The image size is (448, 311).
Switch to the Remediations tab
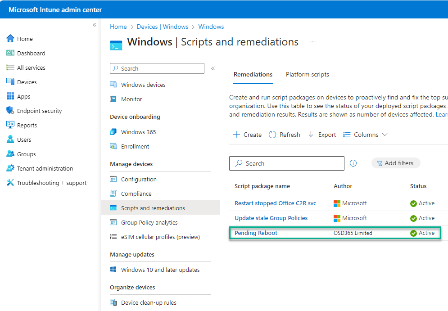point(253,75)
